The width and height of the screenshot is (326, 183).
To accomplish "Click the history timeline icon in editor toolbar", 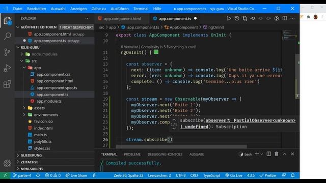I will tap(237, 18).
